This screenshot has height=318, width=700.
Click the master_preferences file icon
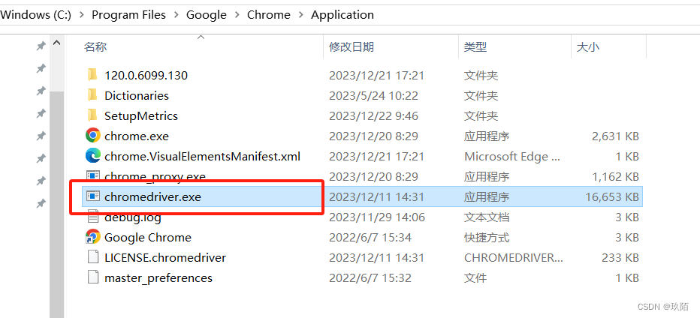(93, 277)
